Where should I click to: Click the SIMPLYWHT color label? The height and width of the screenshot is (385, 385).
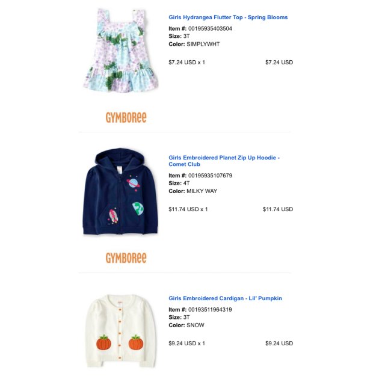203,44
